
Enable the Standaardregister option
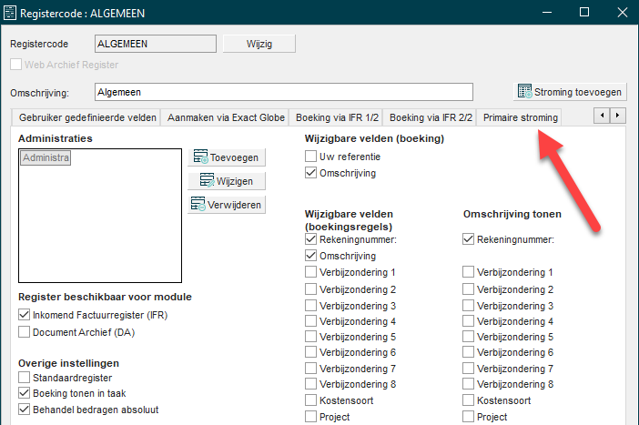[25, 377]
